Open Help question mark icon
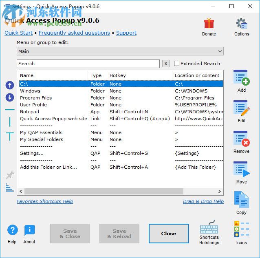The image size is (260, 258). coord(13,230)
